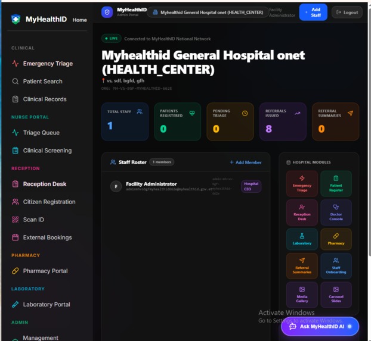
Task: Open the Referral Summaries module tile
Action: (302, 266)
